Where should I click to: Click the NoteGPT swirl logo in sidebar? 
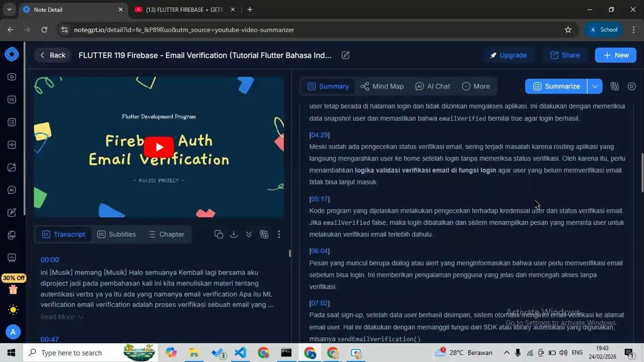point(12,54)
